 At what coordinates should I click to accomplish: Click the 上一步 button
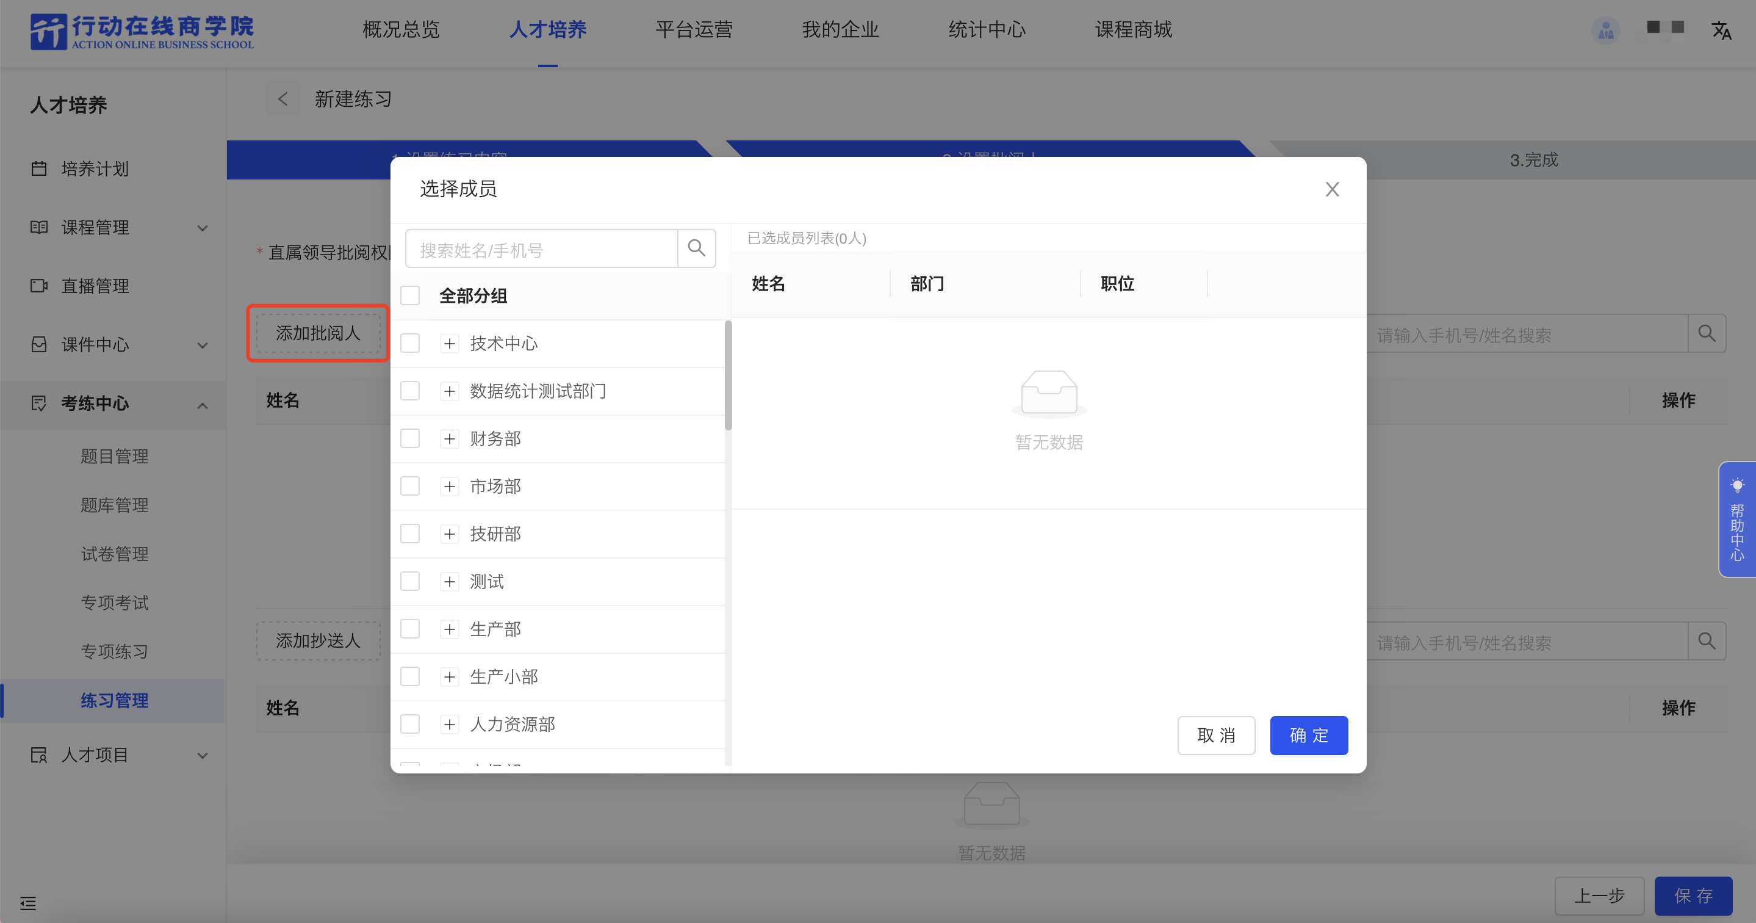(x=1599, y=896)
